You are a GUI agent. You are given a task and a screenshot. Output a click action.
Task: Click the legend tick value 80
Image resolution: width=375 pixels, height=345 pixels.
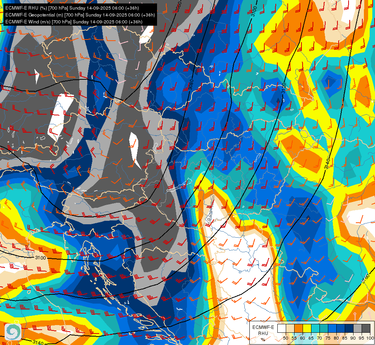tap(336, 338)
